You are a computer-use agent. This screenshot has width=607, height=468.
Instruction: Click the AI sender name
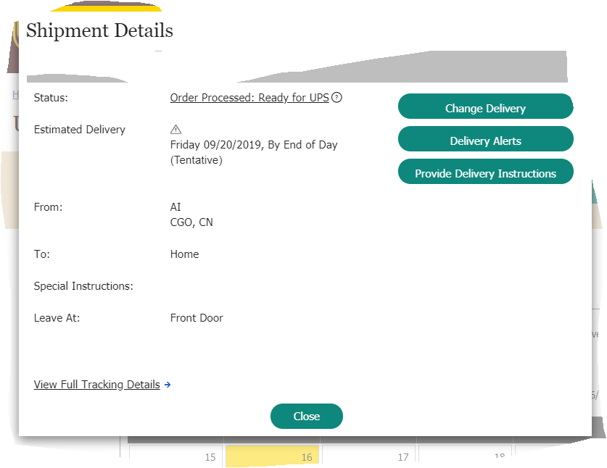coord(176,207)
